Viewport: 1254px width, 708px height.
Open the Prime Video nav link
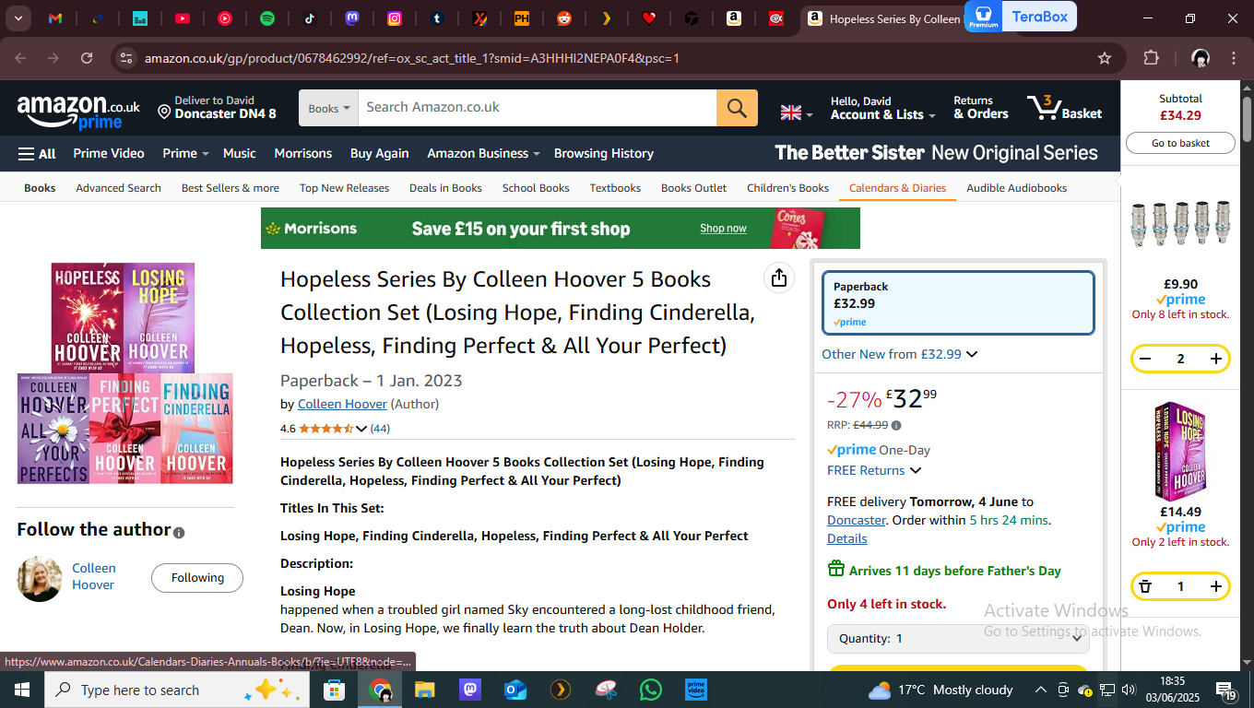[109, 153]
